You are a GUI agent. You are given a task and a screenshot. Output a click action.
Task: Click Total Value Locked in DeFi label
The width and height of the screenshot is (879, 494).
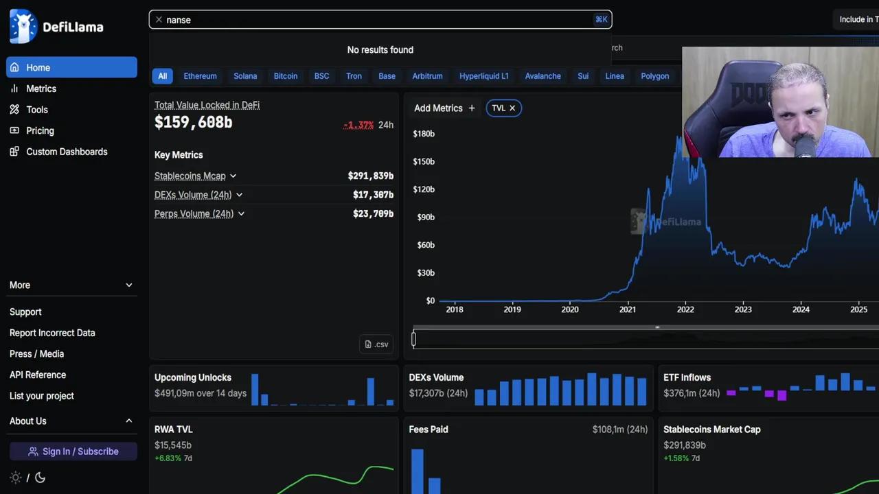[x=207, y=105]
